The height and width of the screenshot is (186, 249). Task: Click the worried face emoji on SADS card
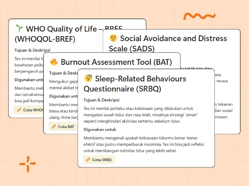113,38
